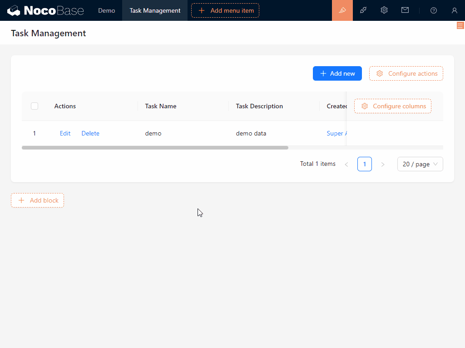Click the Task Management page title
The height and width of the screenshot is (348, 465).
(48, 33)
